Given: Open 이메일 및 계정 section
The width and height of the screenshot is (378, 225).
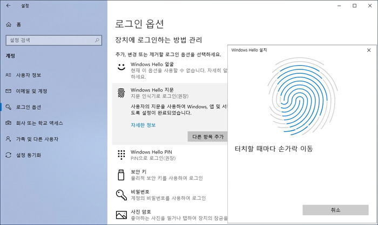Looking at the screenshot, I should pos(31,91).
